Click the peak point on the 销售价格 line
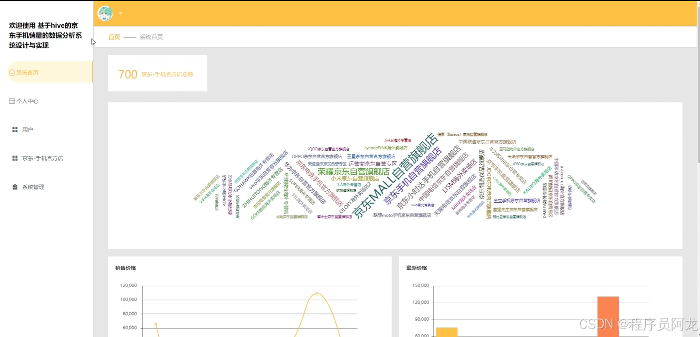700x337 pixels. pyautogui.click(x=317, y=293)
